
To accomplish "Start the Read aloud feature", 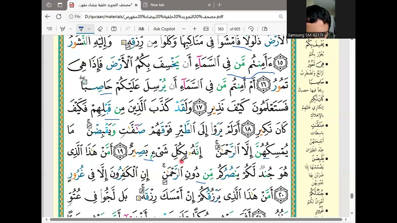I will pos(127,29).
